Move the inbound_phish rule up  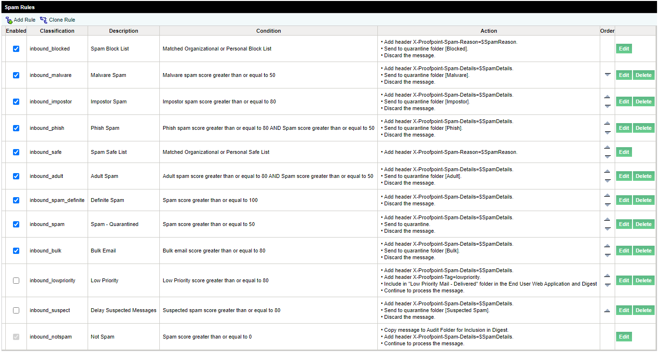[607, 125]
